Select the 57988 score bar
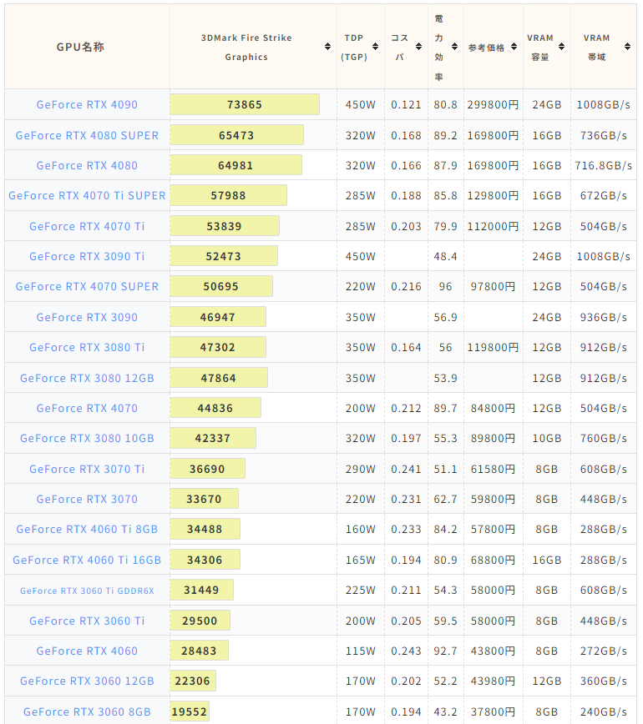Screen dimensions: 643x724 click(228, 195)
